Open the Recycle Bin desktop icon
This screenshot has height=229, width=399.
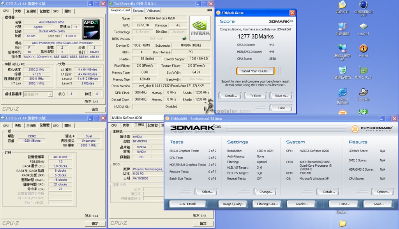[343, 72]
